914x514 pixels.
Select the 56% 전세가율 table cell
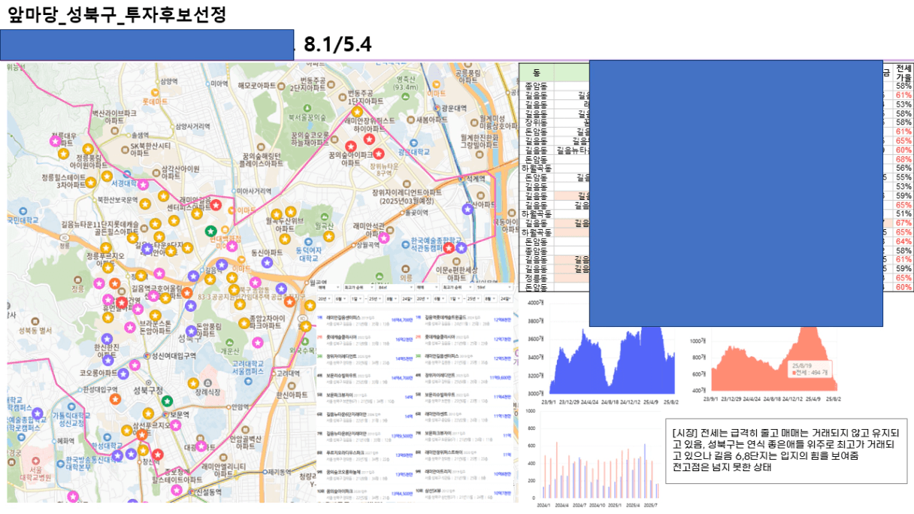pos(903,168)
